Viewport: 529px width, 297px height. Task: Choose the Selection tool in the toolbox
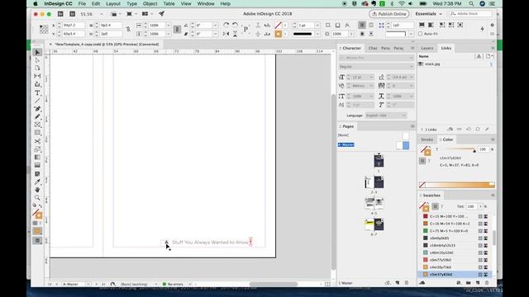pyautogui.click(x=37, y=52)
